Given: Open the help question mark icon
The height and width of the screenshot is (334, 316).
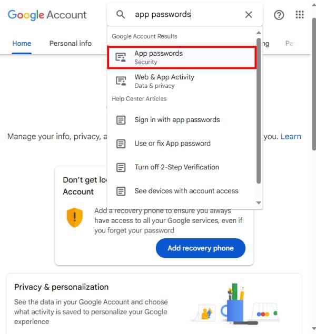Looking at the screenshot, I should tap(279, 15).
